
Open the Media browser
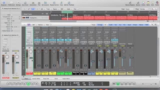157,3
